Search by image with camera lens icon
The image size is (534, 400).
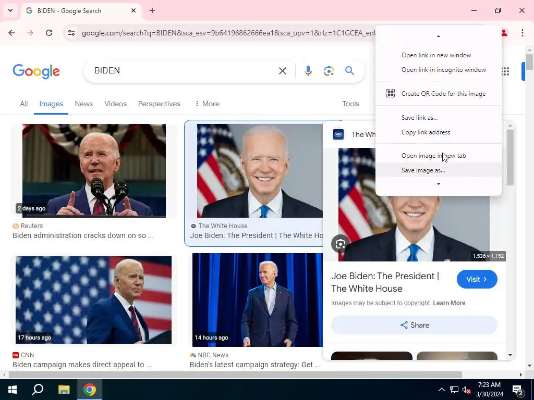point(329,71)
